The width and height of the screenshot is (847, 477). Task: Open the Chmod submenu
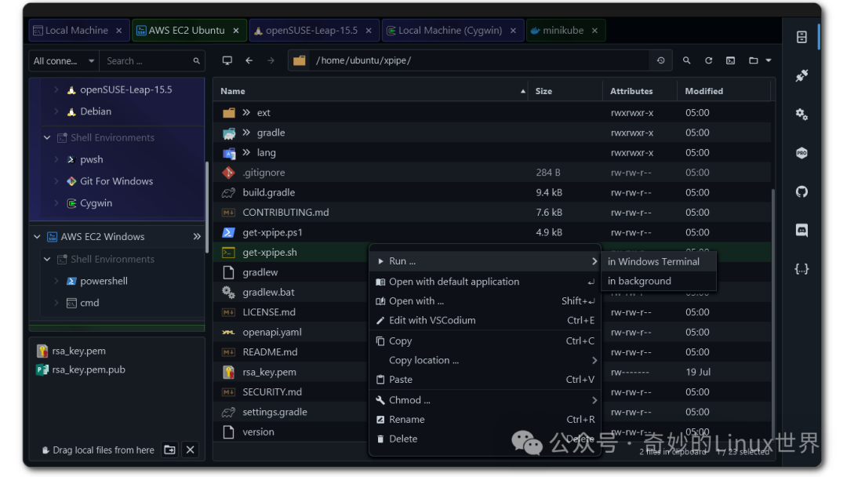(x=485, y=400)
